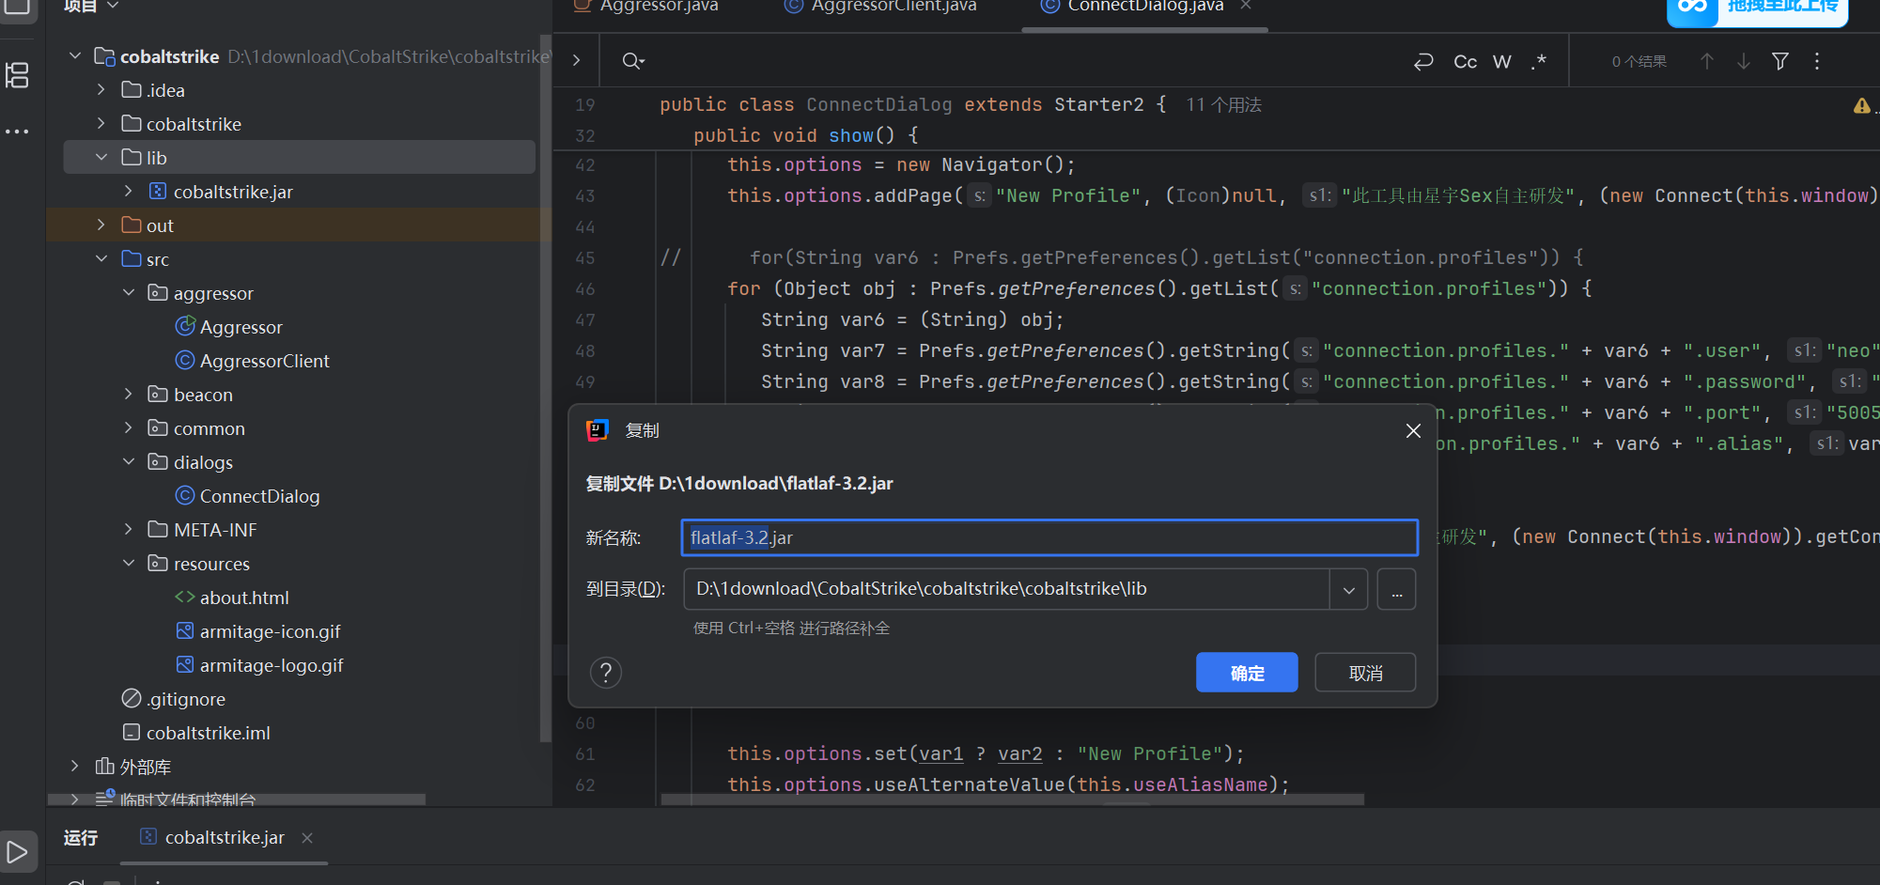Select the lib folder row
The image size is (1880, 885).
point(299,158)
